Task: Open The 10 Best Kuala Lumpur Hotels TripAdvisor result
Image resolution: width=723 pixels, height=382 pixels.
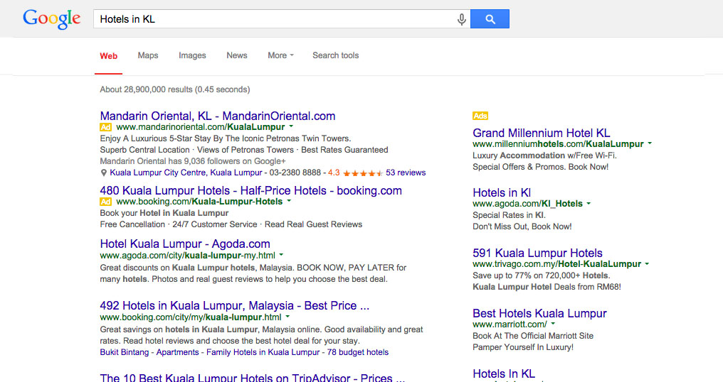Action: (x=253, y=378)
